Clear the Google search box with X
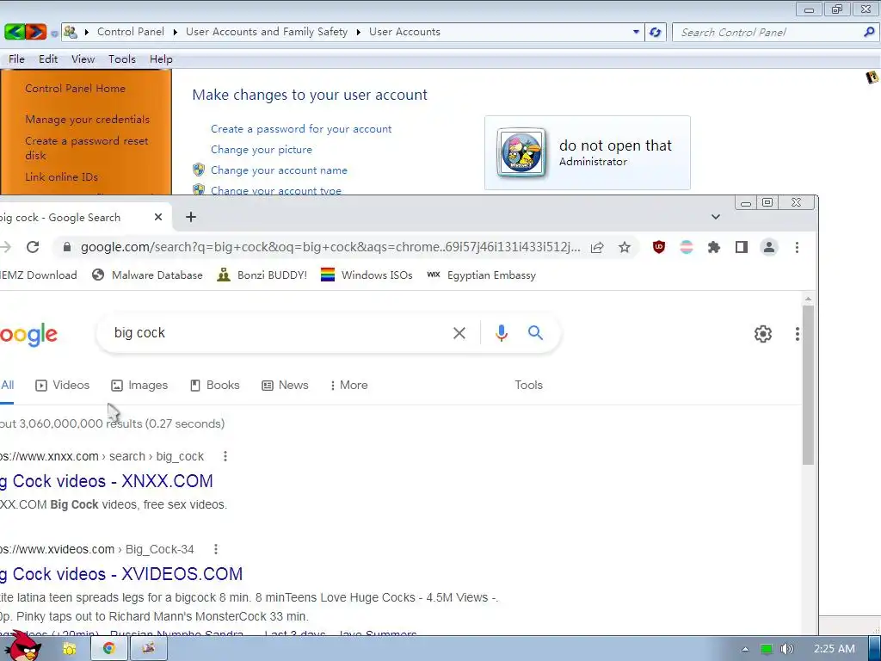This screenshot has width=881, height=661. [x=459, y=333]
